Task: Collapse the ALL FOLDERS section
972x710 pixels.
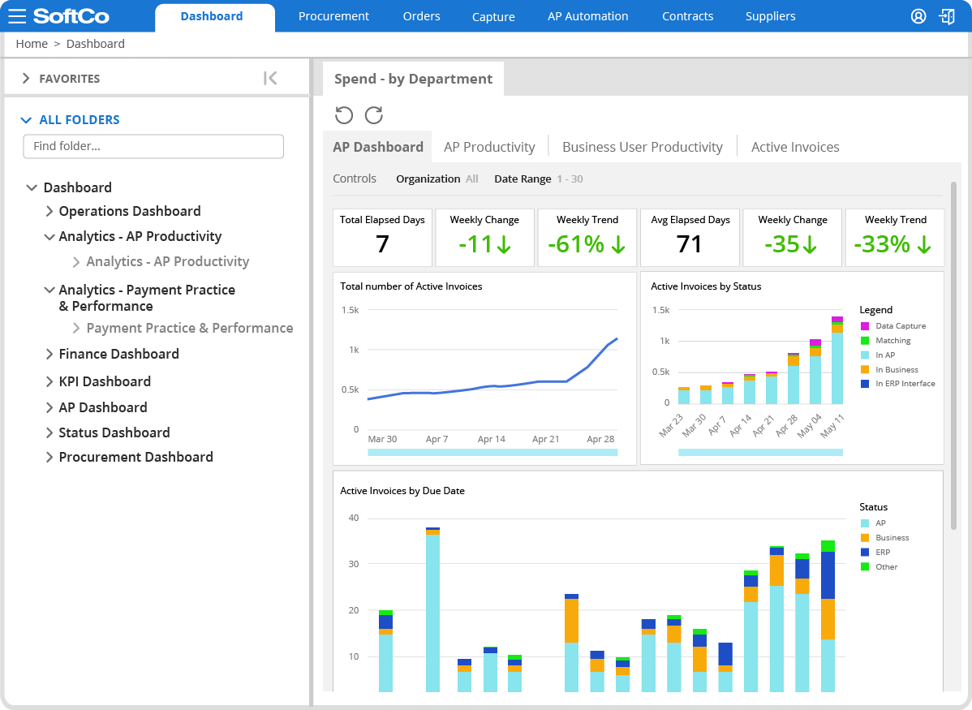Action: 27,119
